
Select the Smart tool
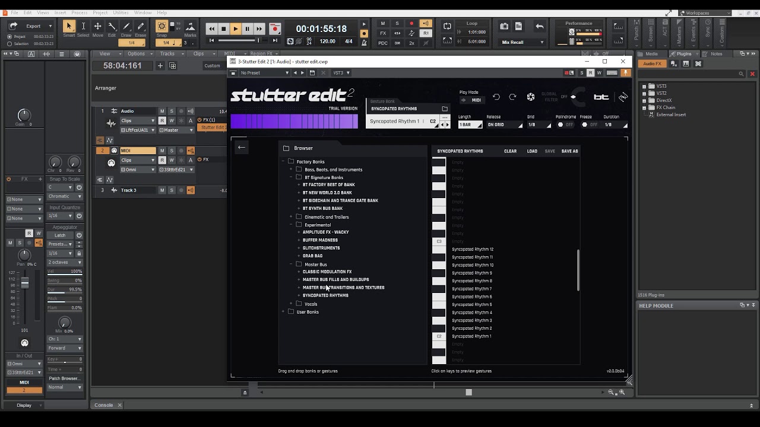(x=69, y=26)
